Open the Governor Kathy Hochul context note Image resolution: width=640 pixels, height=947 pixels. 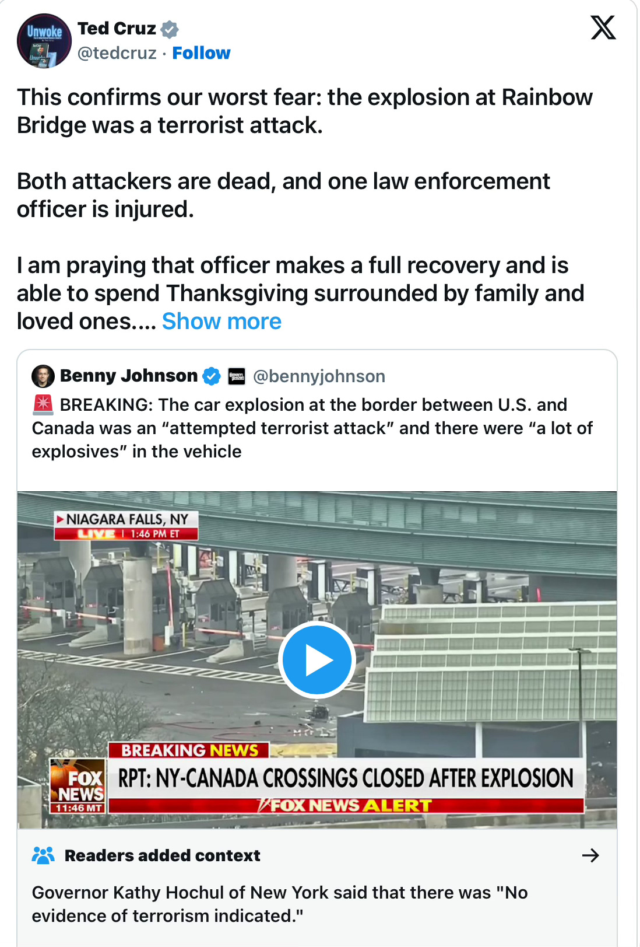click(280, 904)
